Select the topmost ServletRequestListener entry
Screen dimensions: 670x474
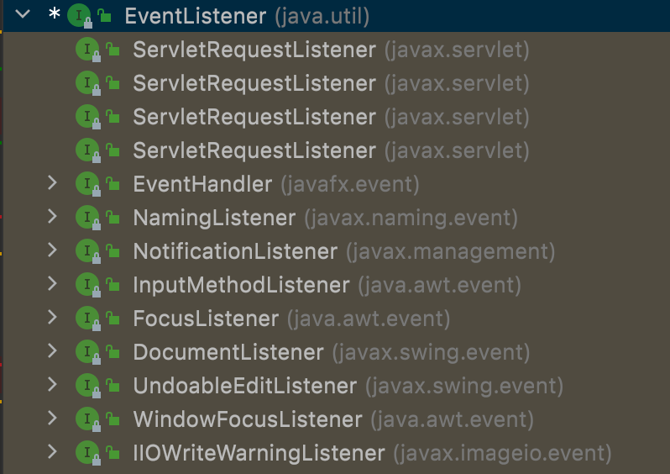(x=254, y=50)
